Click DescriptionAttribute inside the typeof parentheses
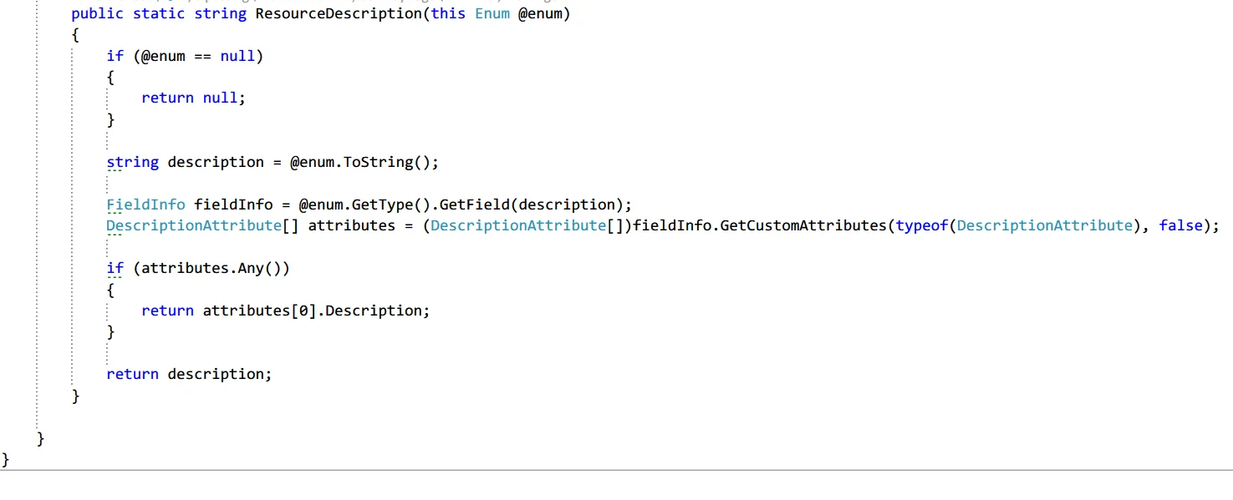 point(1044,225)
